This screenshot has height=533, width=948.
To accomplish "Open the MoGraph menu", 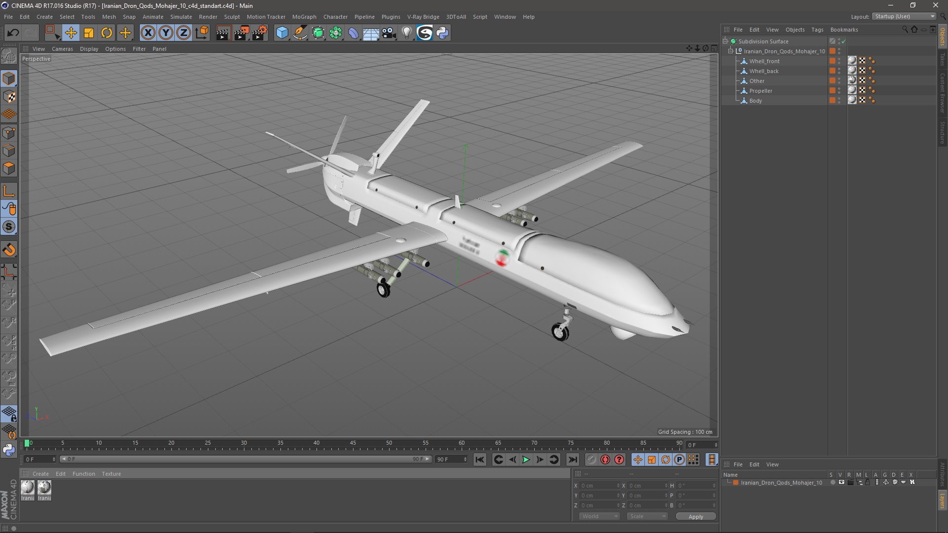I will coord(304,17).
